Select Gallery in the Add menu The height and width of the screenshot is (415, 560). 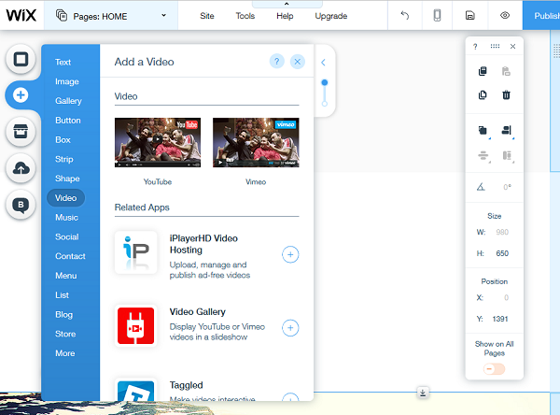[x=68, y=101]
